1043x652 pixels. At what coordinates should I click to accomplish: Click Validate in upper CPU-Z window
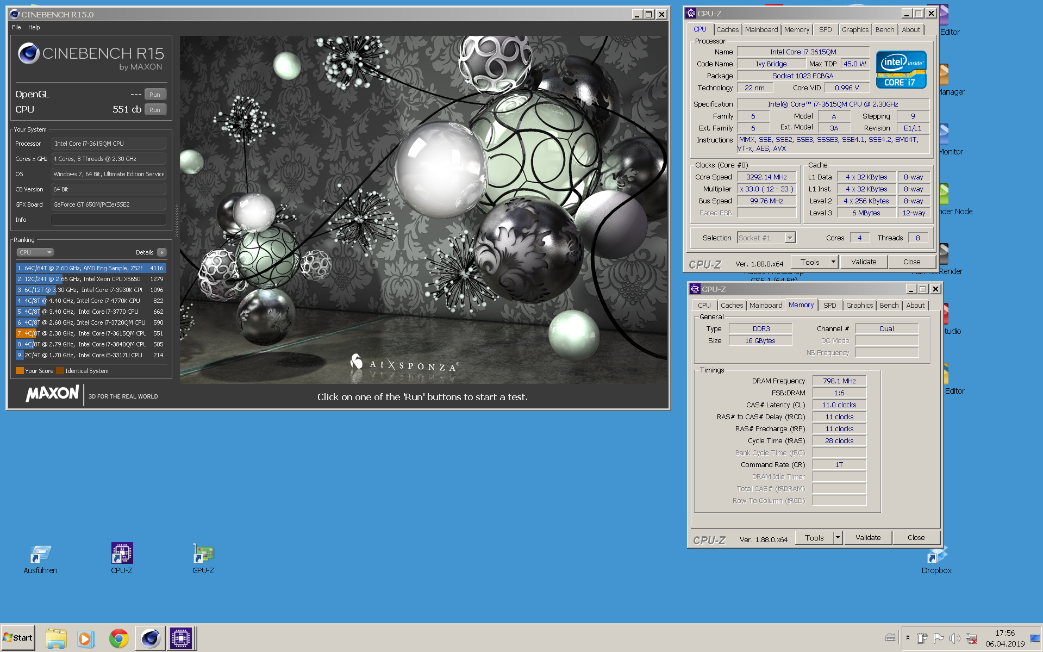[x=864, y=262]
